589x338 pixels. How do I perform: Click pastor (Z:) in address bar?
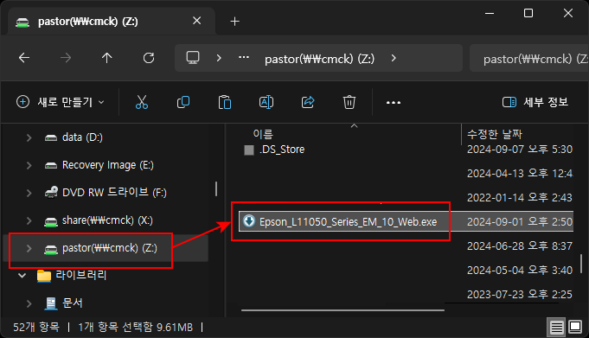pyautogui.click(x=319, y=59)
